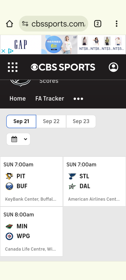Open the PIT vs BUF game card
Viewport: 126px width, 280px height.
point(31,181)
